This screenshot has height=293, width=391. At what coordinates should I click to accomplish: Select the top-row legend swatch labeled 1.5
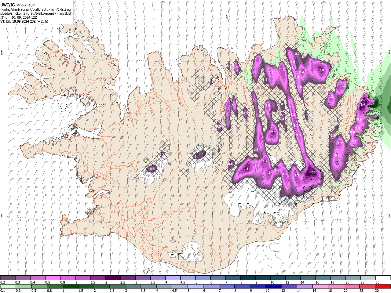pyautogui.click(x=98, y=278)
